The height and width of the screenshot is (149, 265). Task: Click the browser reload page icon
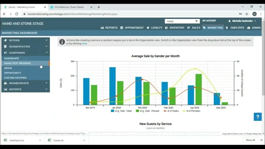[17, 14]
